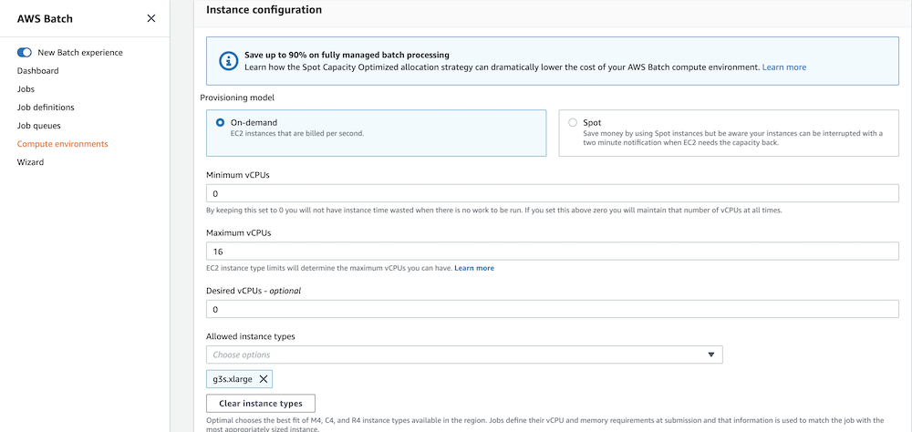
Task: Click the Maximum vCPUs input field
Action: click(x=553, y=252)
